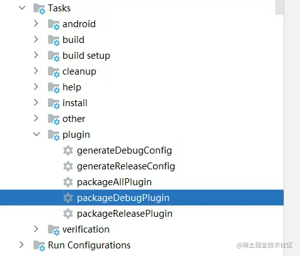Click the gear icon of packageReleasePlugin

pyautogui.click(x=68, y=214)
